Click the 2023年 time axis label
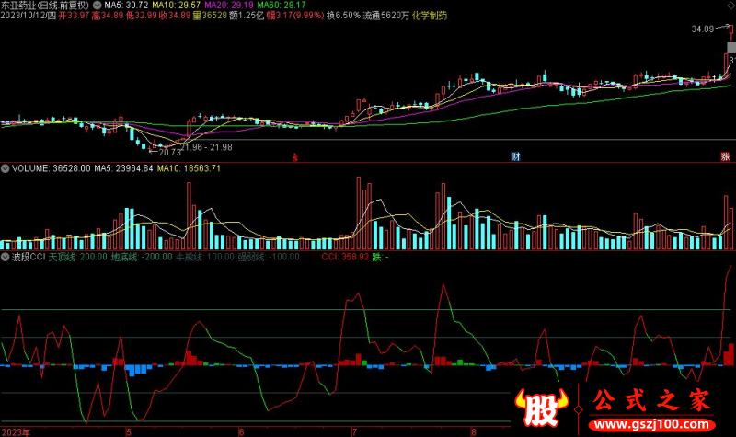The image size is (736, 437). click(x=16, y=432)
